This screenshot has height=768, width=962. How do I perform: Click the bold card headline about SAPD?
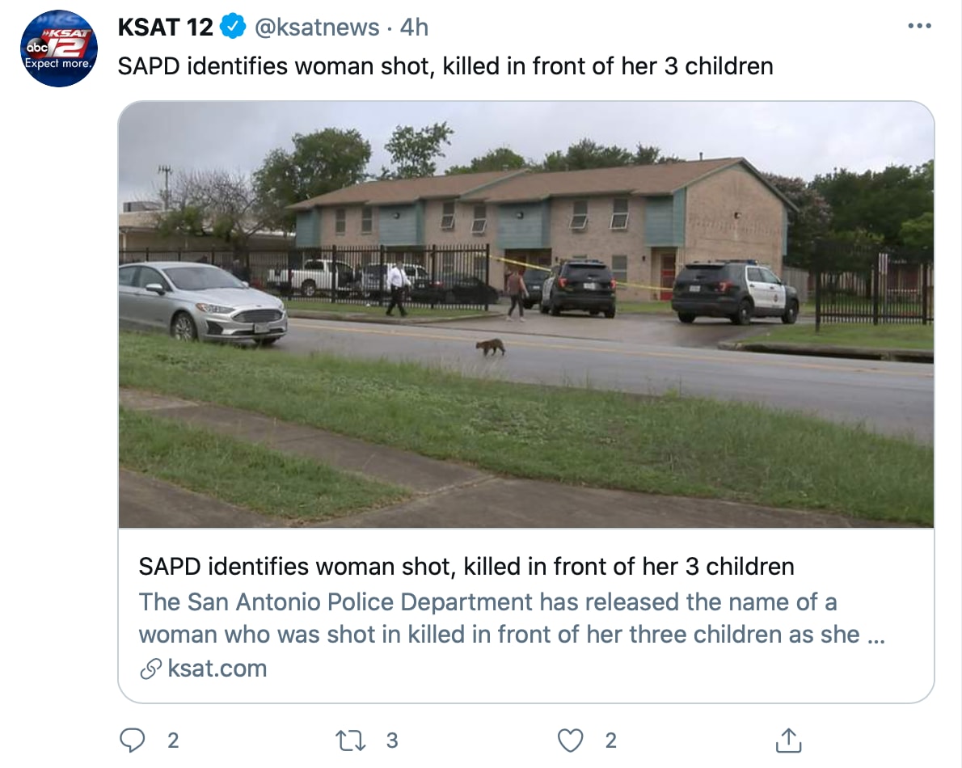466,566
